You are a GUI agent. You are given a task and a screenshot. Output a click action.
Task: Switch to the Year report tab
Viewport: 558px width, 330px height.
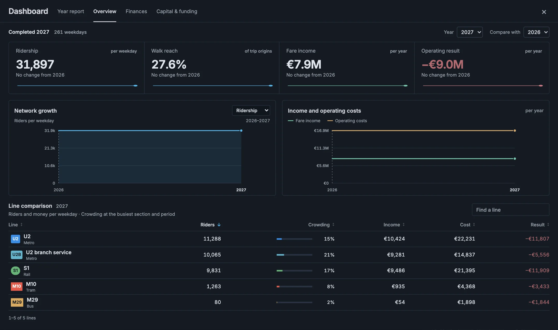tap(71, 11)
